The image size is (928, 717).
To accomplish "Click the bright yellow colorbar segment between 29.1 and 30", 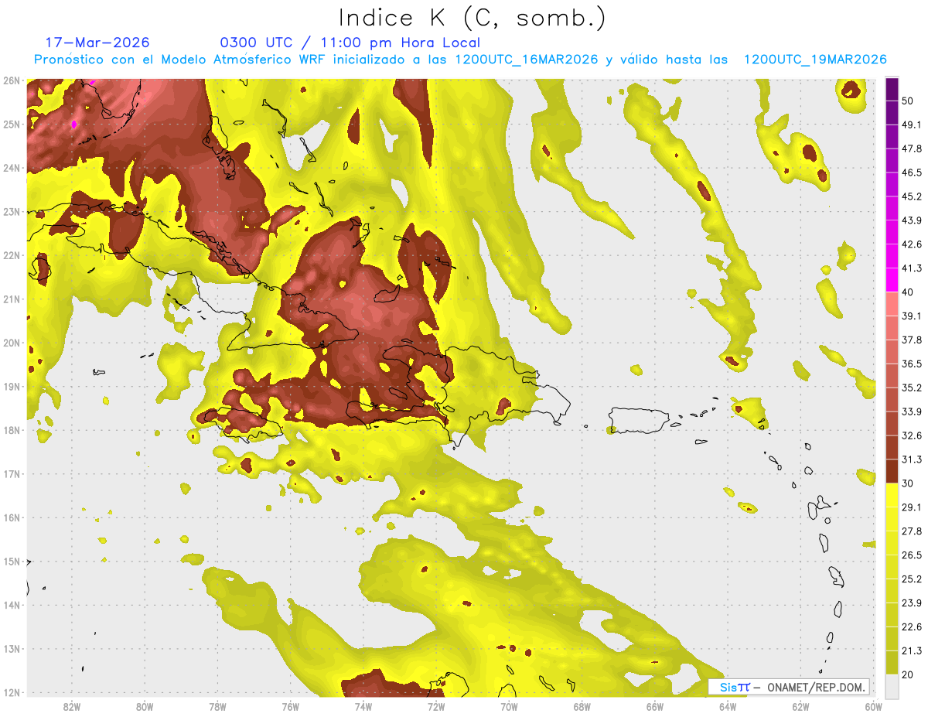I will 892,495.
